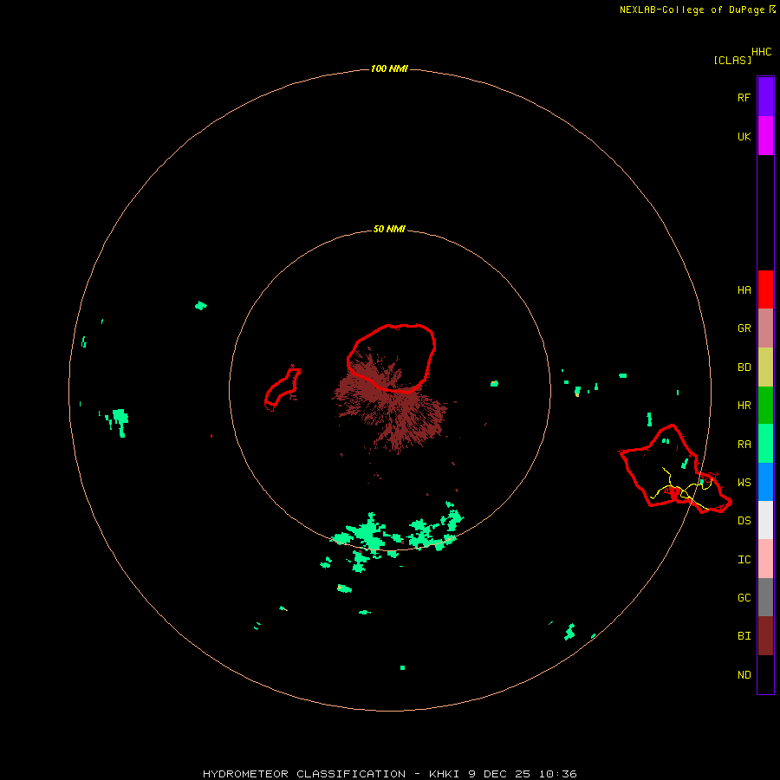Screen dimensions: 780x780
Task: Click the ND legend label
Action: click(744, 675)
